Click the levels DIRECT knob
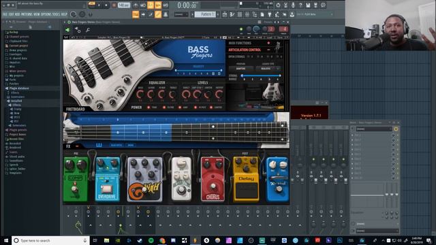436x245 pixels. tap(186, 95)
